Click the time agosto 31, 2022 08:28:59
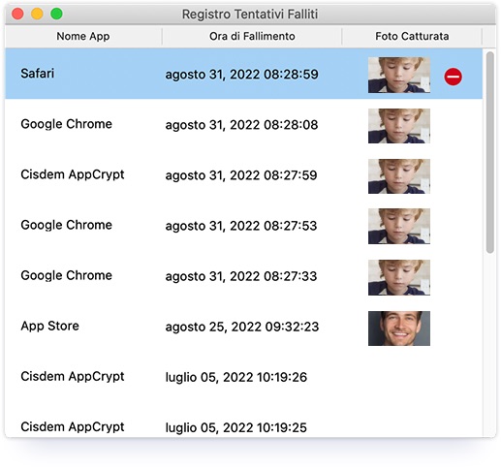 (242, 75)
